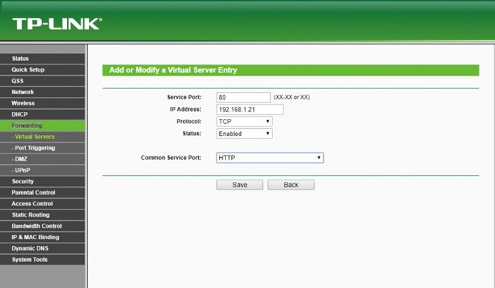Click the 'Status:' label in the form
This screenshot has height=288, width=495.
pyautogui.click(x=192, y=133)
